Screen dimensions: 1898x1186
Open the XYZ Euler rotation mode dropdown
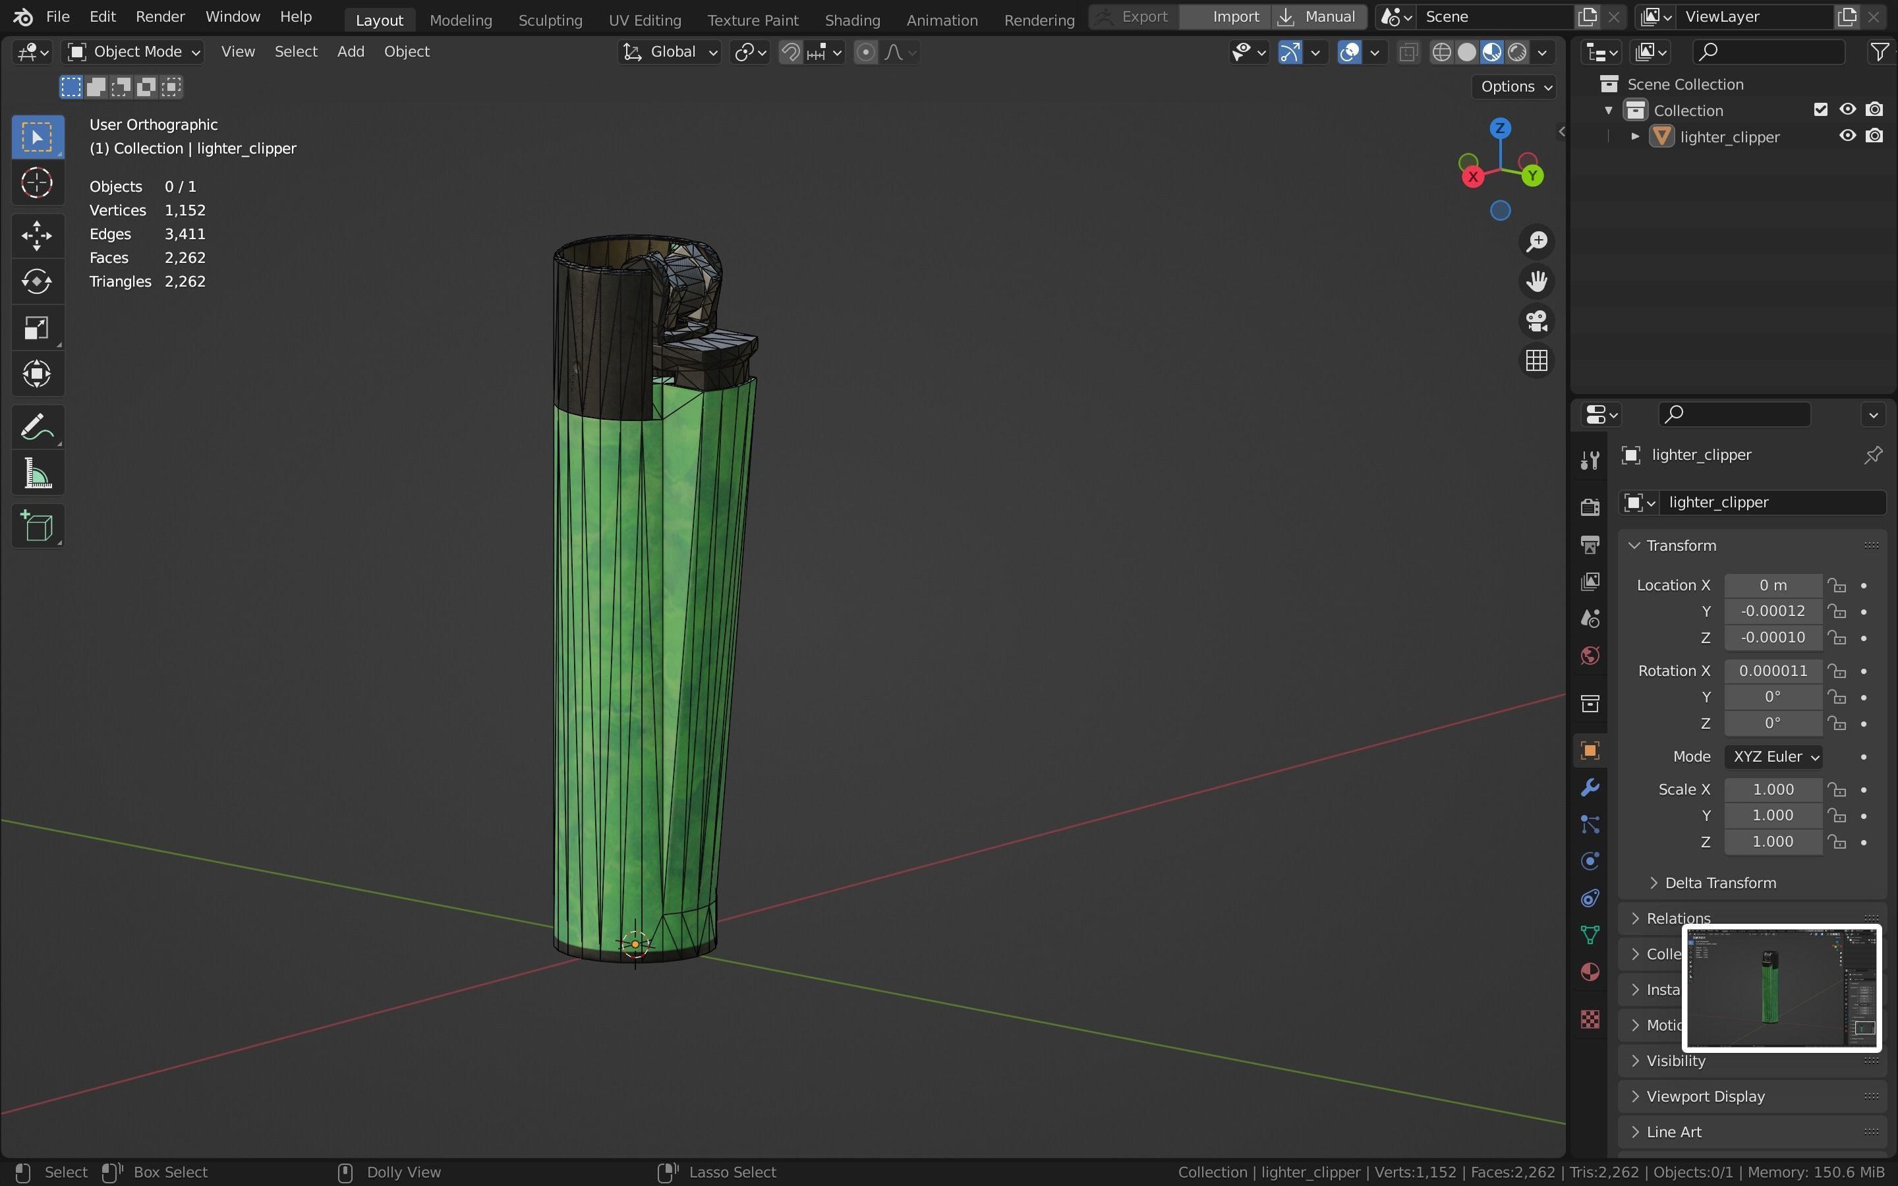[x=1773, y=756]
